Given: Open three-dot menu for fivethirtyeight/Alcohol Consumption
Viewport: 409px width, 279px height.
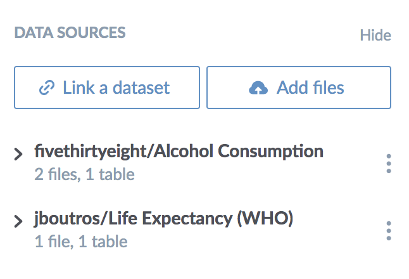Looking at the screenshot, I should pyautogui.click(x=389, y=163).
